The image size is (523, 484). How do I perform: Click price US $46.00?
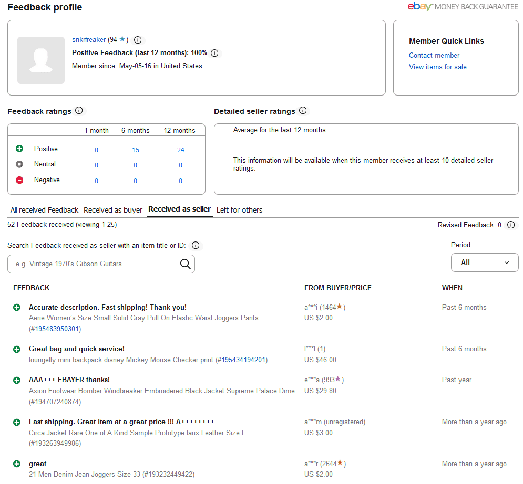point(320,360)
